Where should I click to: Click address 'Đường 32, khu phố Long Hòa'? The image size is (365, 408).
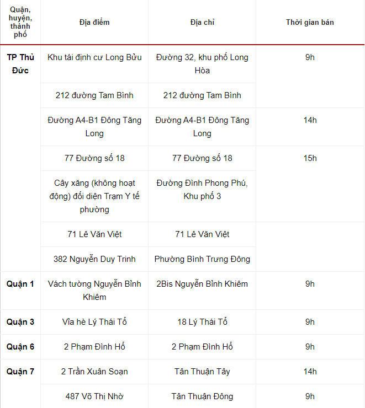tap(202, 64)
